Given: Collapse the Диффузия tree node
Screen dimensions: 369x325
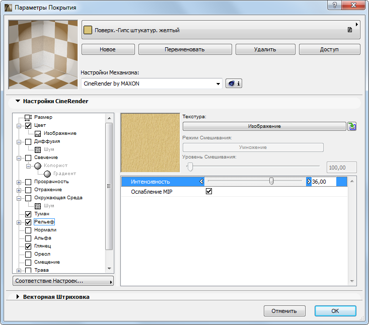Looking at the screenshot, I should pyautogui.click(x=19, y=142).
